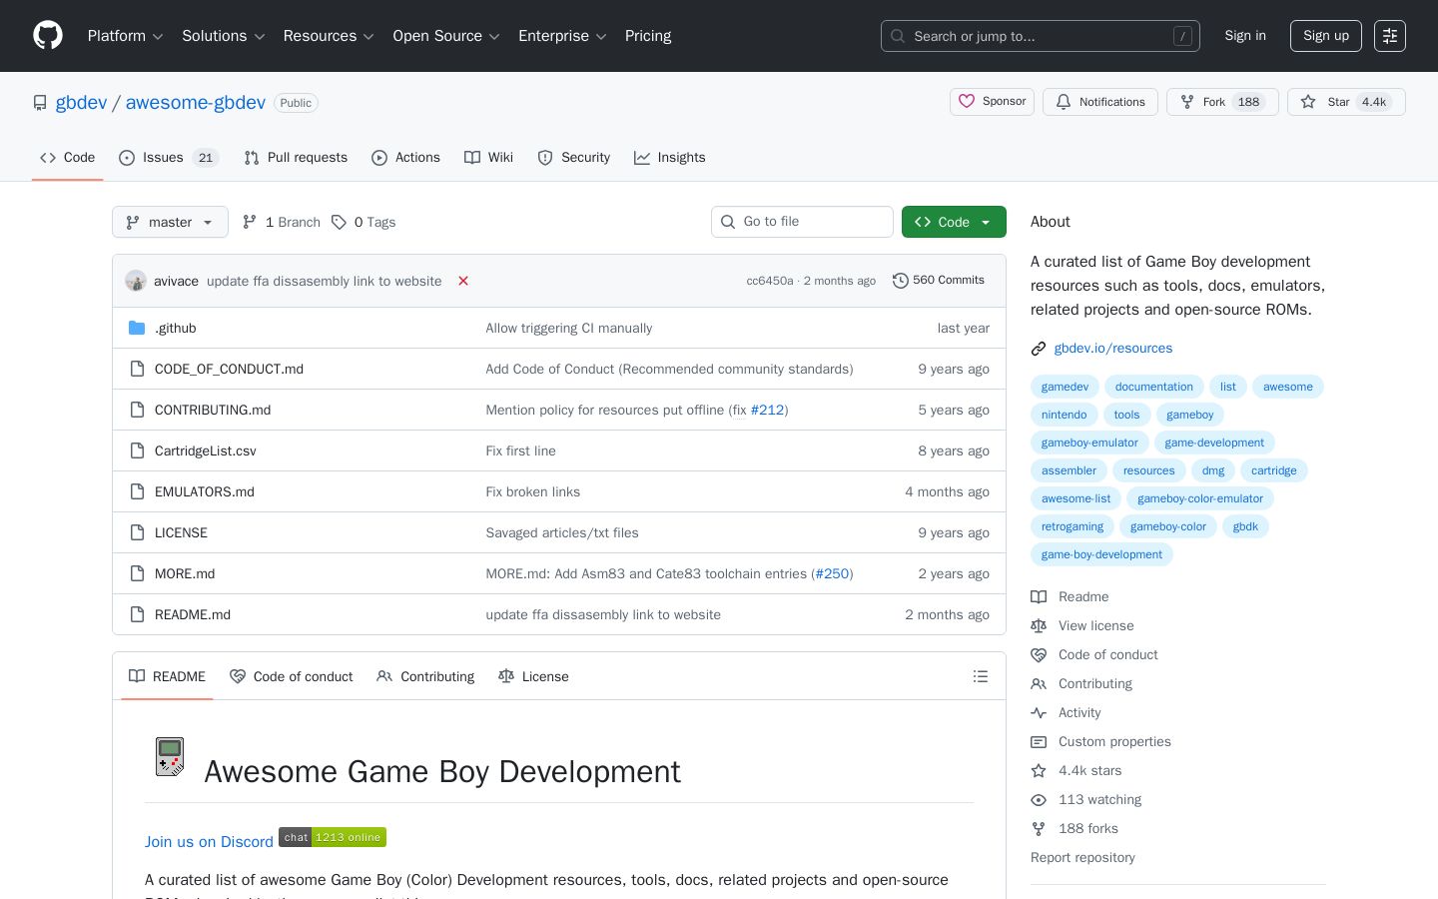Click the Sponsor heart button
This screenshot has height=899, width=1438.
pyautogui.click(x=992, y=102)
